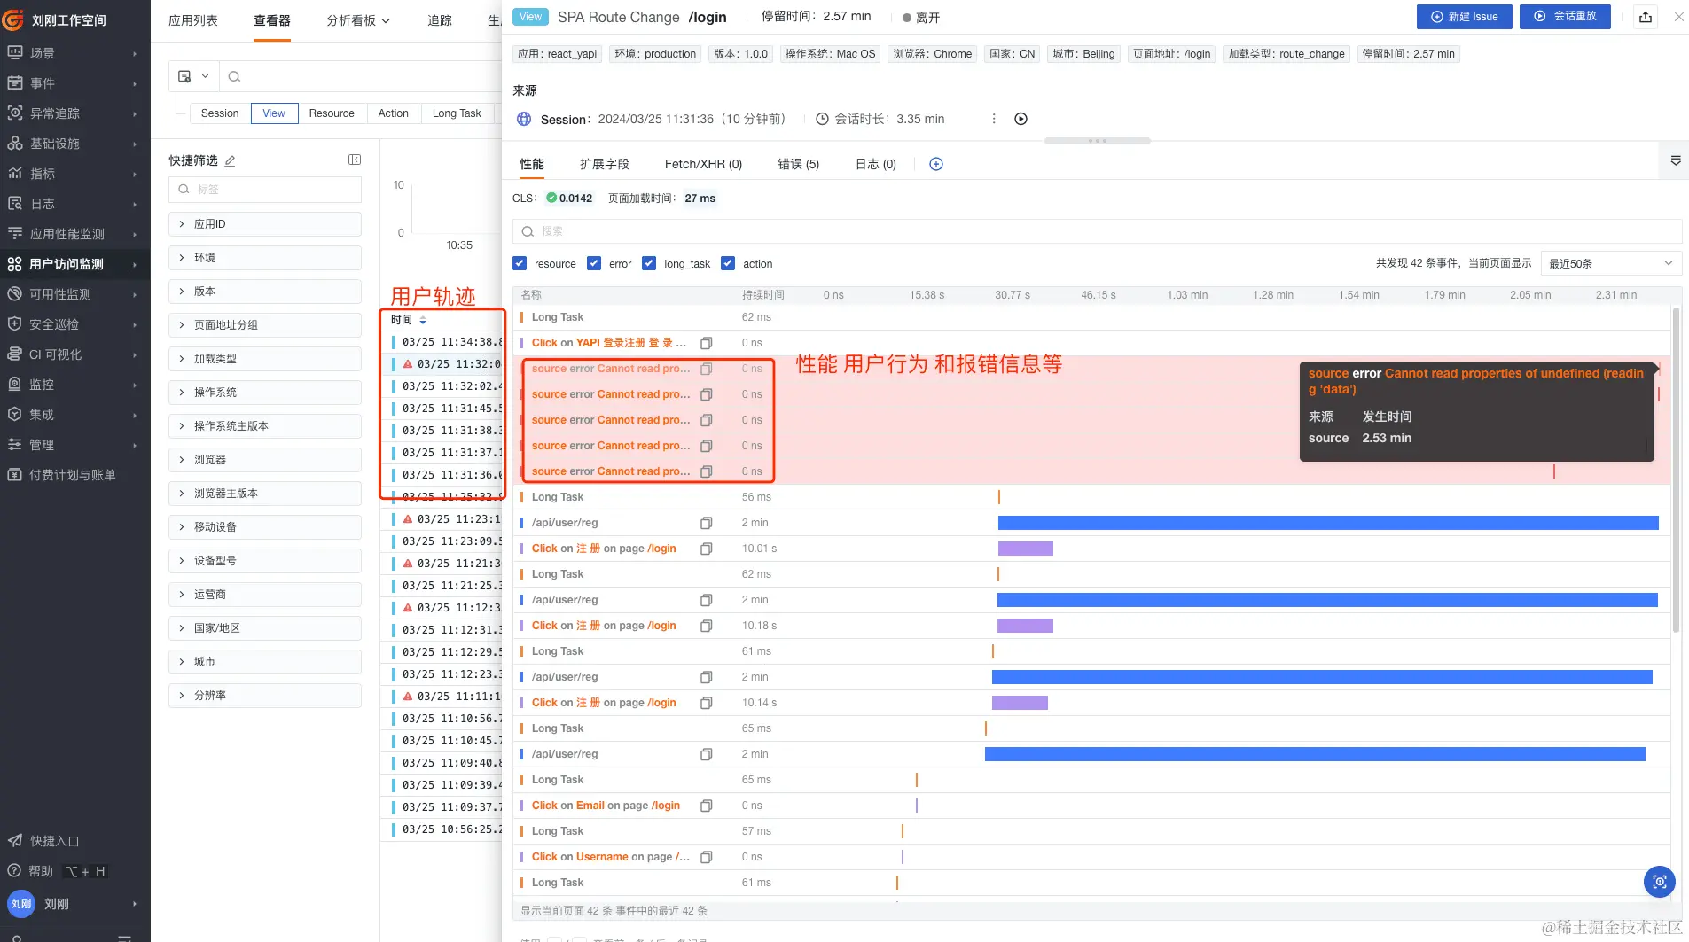Open 集成 in the sidebar
The image size is (1689, 942).
[74, 415]
